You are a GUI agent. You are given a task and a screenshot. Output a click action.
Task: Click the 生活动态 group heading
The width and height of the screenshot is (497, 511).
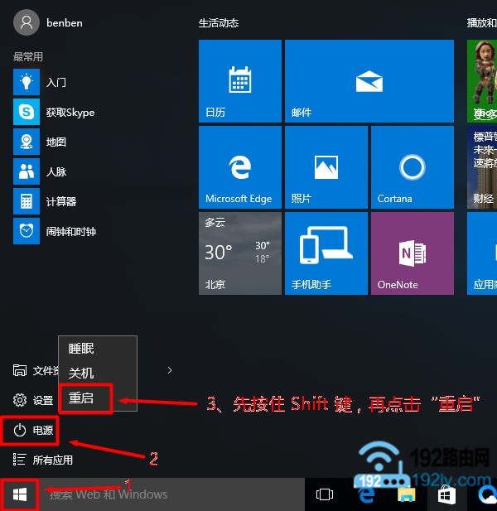[x=219, y=23]
